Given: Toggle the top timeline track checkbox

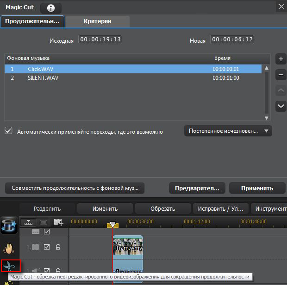Looking at the screenshot, I should (46, 231).
